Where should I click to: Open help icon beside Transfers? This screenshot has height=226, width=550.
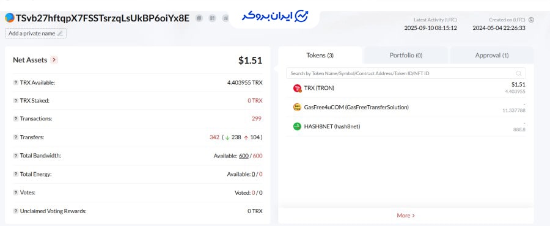click(x=15, y=137)
